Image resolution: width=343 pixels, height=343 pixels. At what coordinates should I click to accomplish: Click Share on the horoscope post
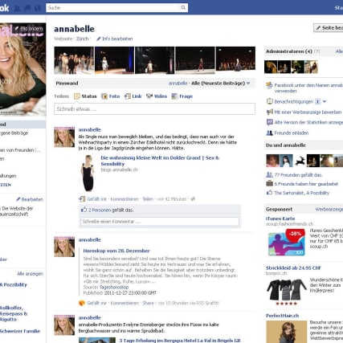pos(148,303)
